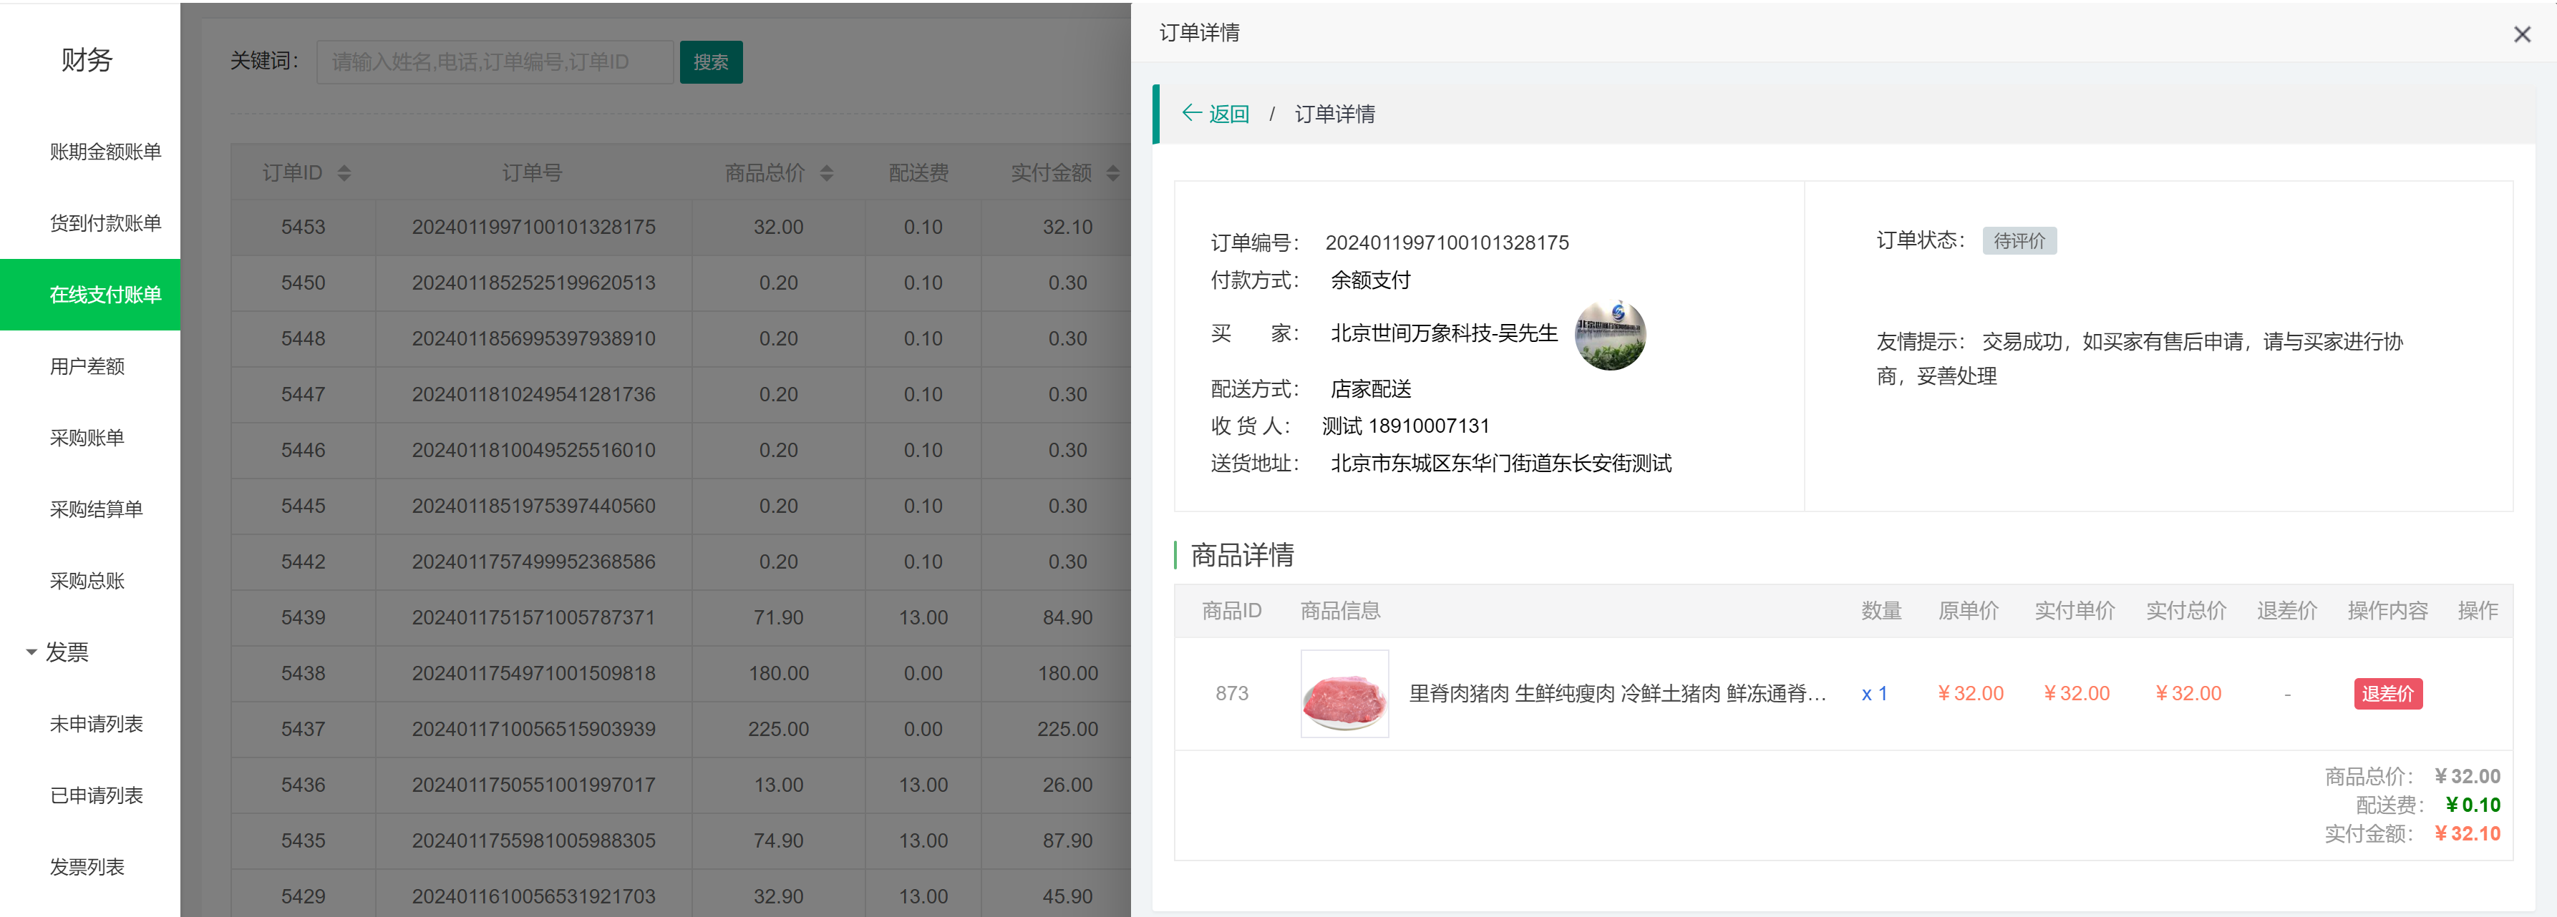Open the pork product thumbnail

[x=1344, y=694]
